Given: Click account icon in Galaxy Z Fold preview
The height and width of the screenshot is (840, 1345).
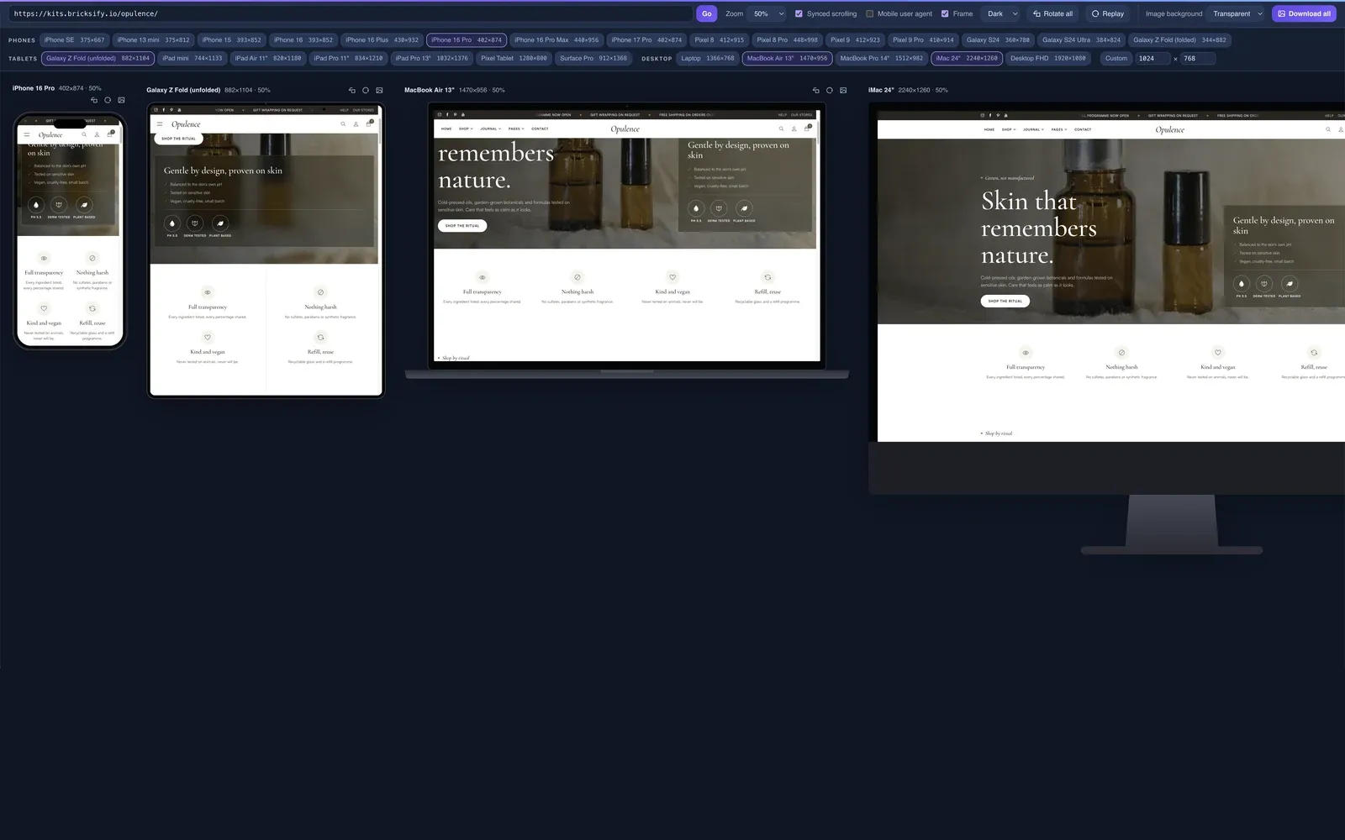Looking at the screenshot, I should point(356,124).
